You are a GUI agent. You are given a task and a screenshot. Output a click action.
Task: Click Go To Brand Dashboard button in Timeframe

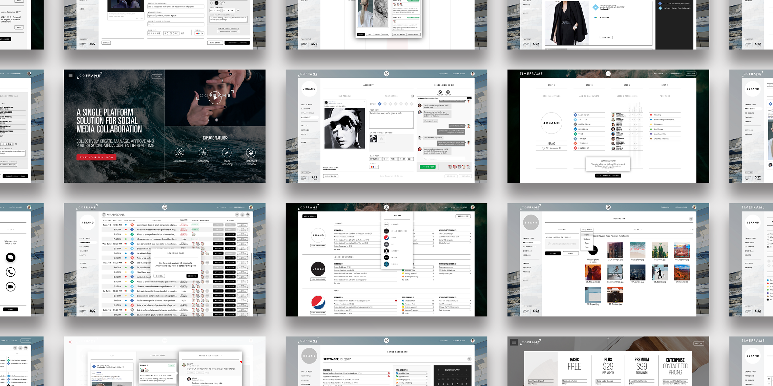click(x=608, y=176)
